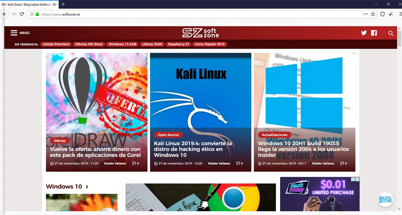Select the Raspberry Pi trending tag
402x215 pixels.
tap(179, 44)
